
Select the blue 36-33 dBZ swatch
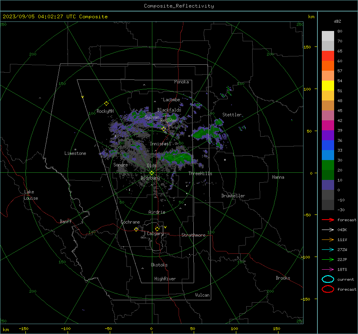328,145
